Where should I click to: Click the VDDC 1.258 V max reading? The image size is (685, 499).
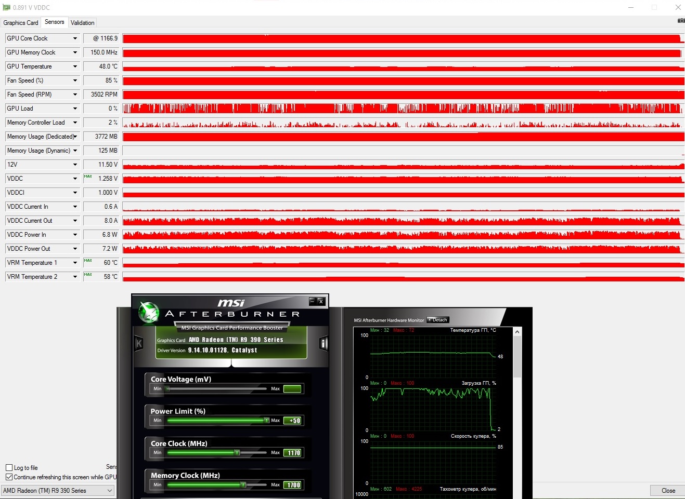(x=101, y=179)
